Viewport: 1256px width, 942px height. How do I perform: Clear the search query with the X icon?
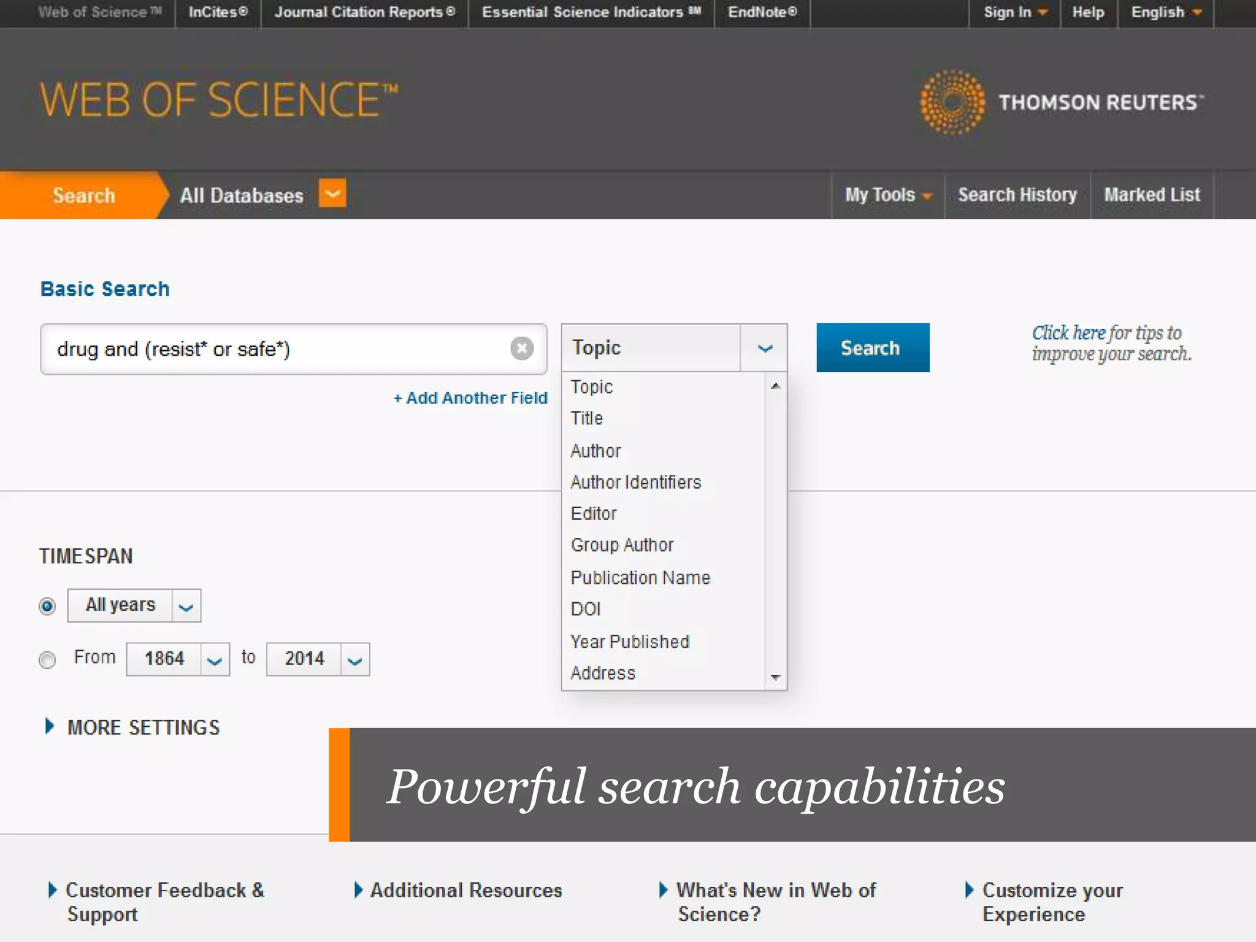click(x=522, y=348)
